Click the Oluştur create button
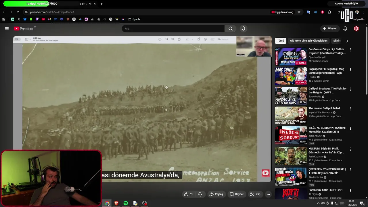This screenshot has height=207, width=368. [x=329, y=28]
